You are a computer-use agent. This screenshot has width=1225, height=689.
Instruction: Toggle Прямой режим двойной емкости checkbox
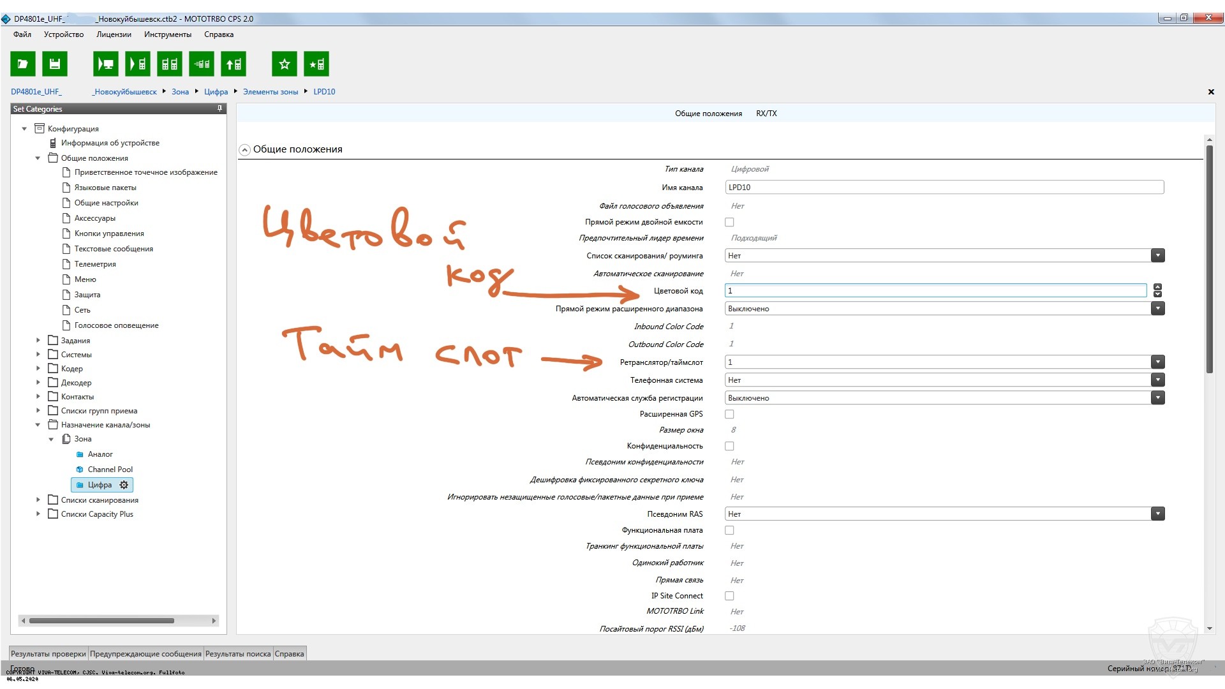(x=729, y=221)
